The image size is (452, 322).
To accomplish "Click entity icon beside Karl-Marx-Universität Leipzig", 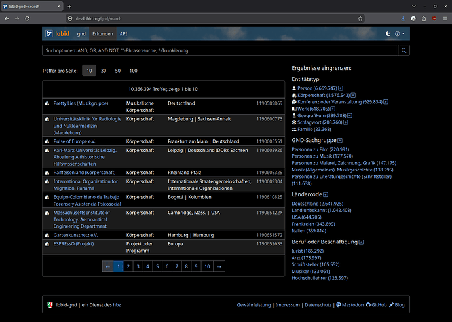I will pos(47,150).
